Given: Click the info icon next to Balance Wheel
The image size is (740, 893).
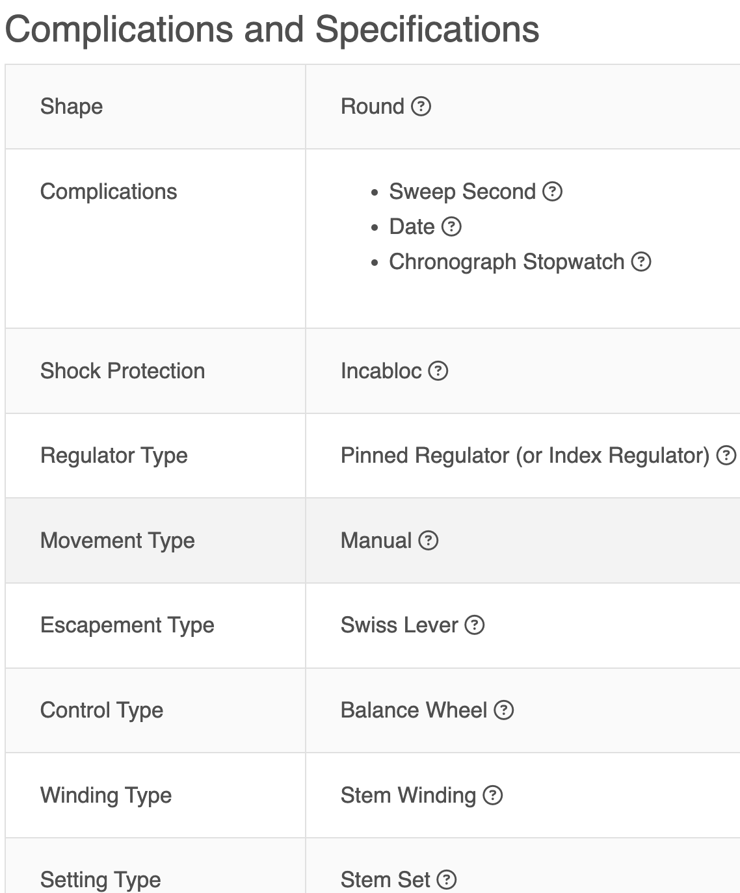Looking at the screenshot, I should pyautogui.click(x=503, y=710).
